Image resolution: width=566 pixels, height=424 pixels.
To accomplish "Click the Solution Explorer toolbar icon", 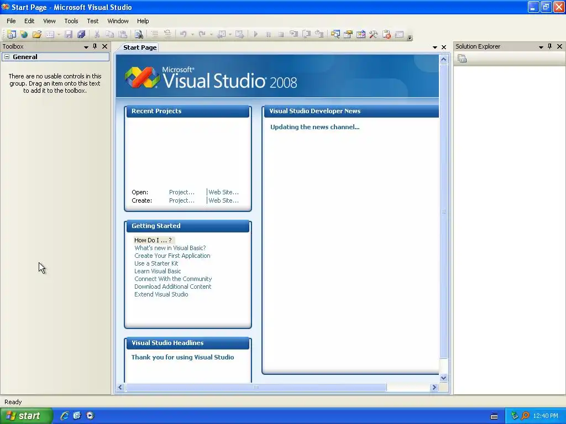I will coord(336,34).
